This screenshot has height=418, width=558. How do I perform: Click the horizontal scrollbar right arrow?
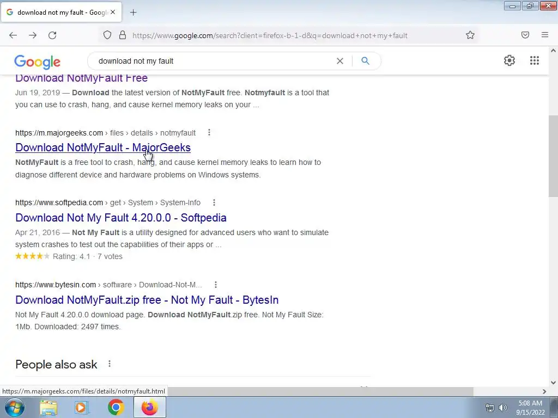pyautogui.click(x=544, y=391)
